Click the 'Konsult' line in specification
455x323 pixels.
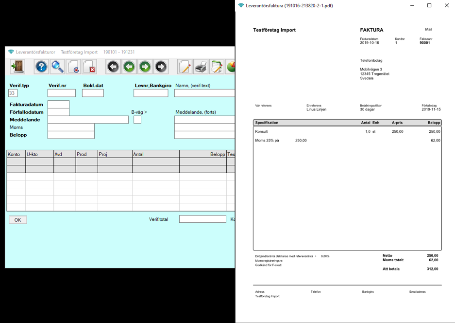click(261, 132)
